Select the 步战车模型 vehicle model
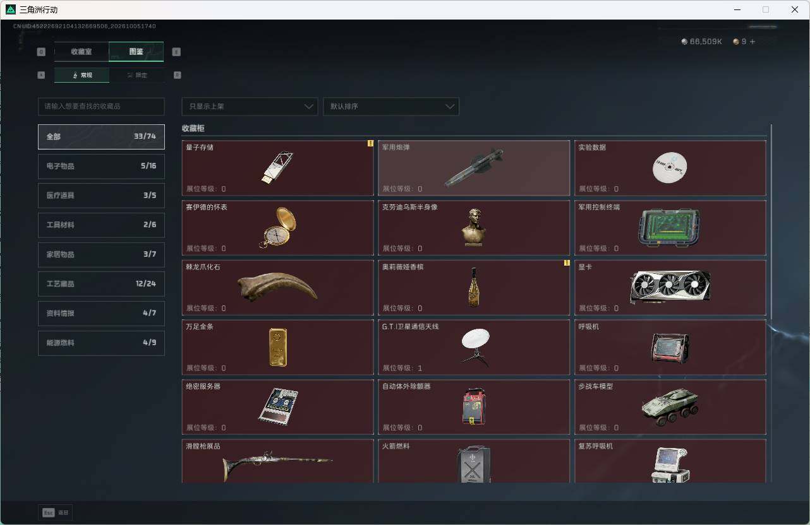810x525 pixels. click(x=670, y=407)
